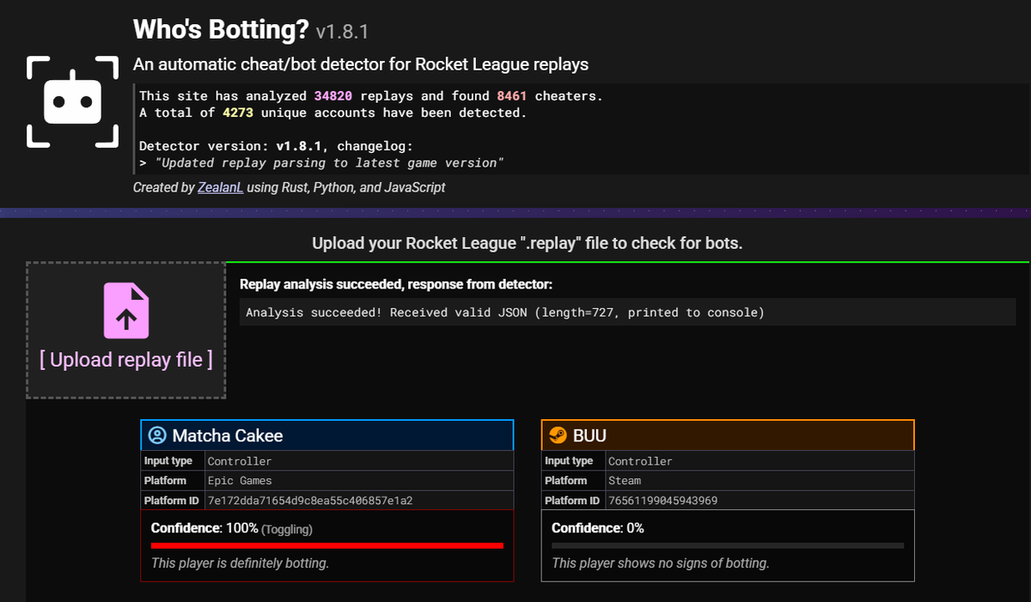Click the Confidence: 100% (Toggling) text
This screenshot has width=1031, height=602.
232,528
